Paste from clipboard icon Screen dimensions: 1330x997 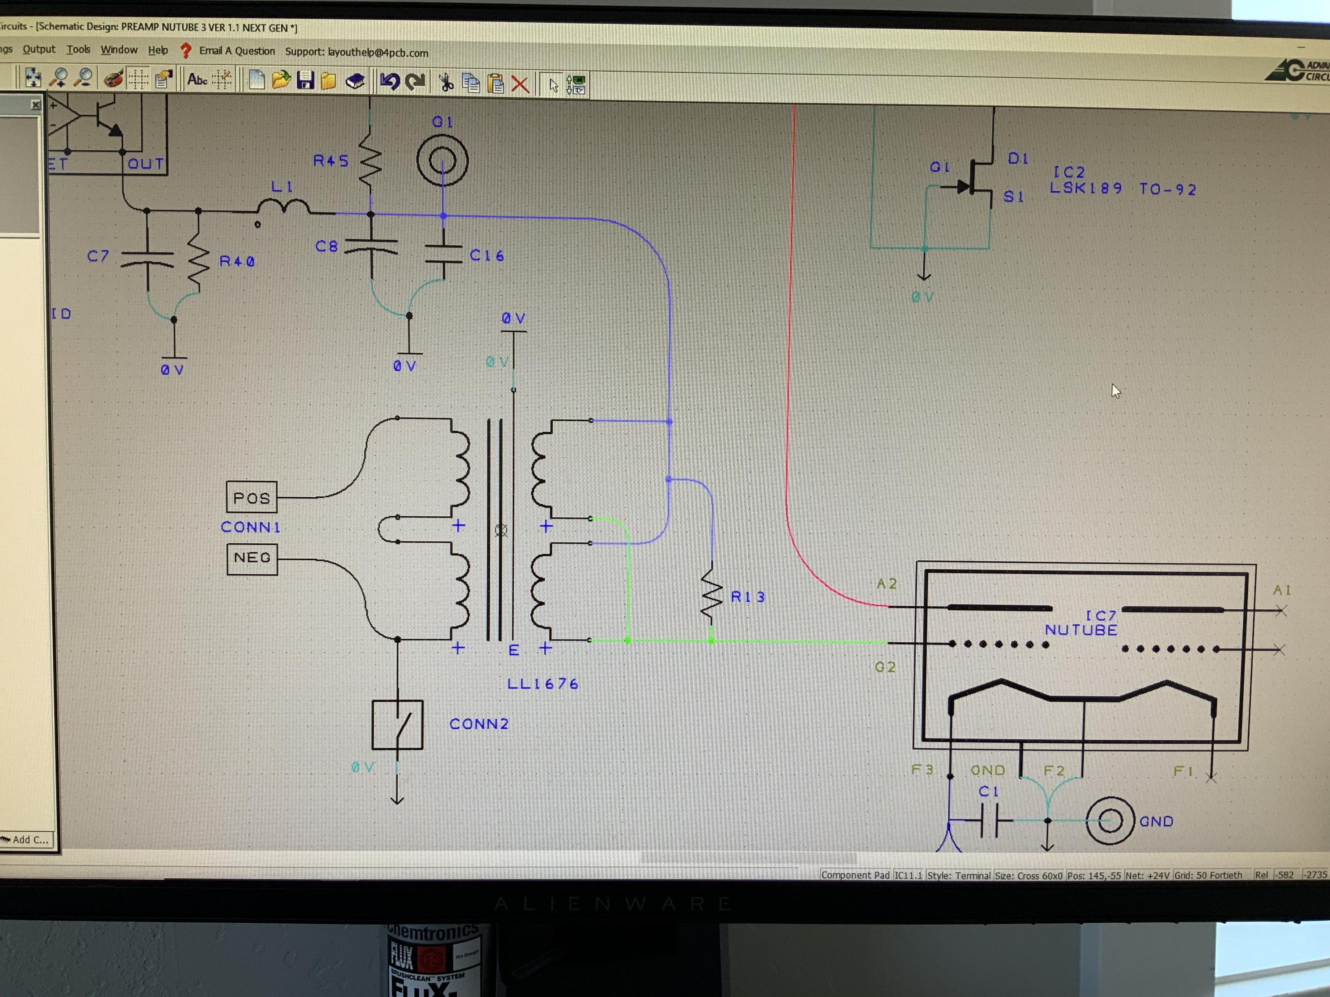(496, 83)
